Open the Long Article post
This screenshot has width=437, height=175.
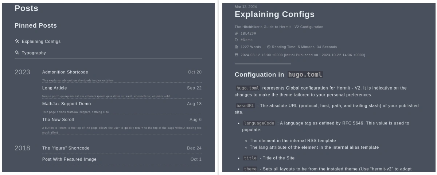(x=54, y=88)
